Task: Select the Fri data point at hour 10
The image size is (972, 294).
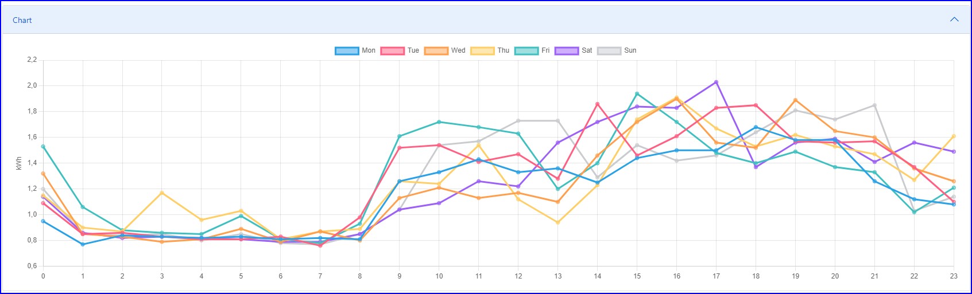Action: [x=439, y=122]
